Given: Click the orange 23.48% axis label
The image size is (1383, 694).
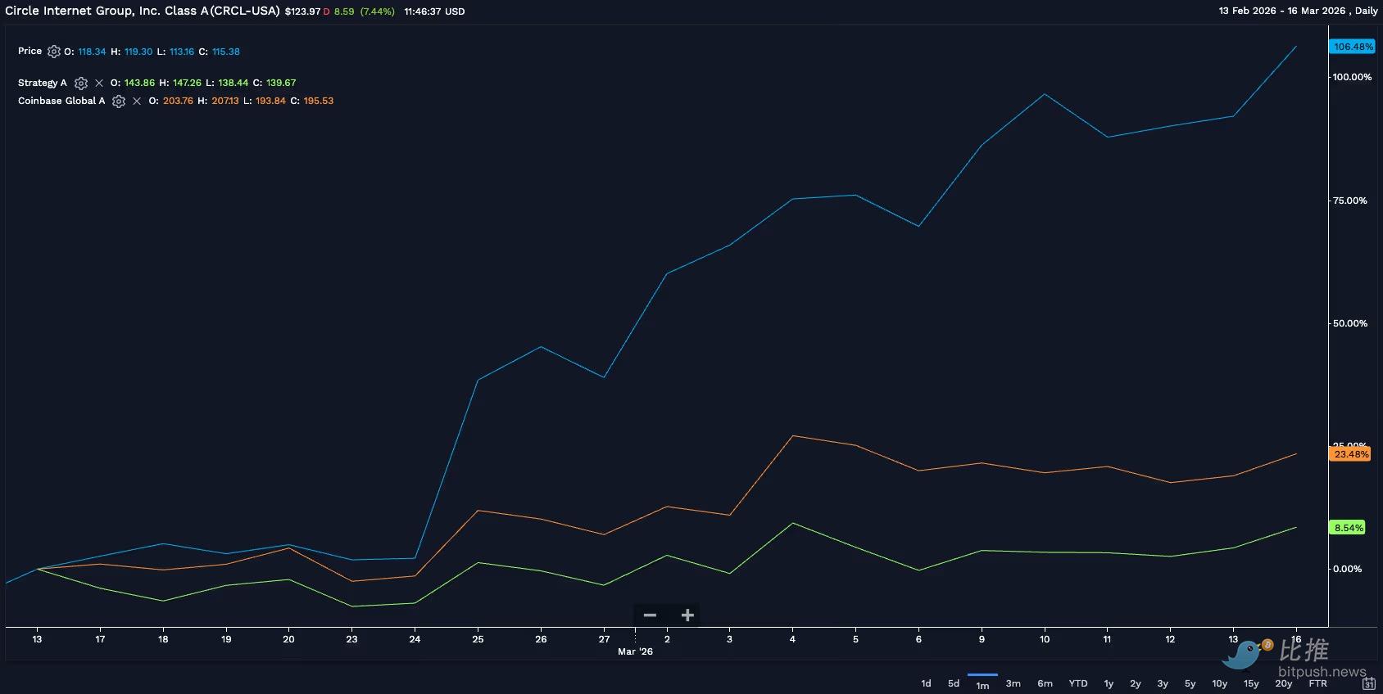Looking at the screenshot, I should [1350, 454].
